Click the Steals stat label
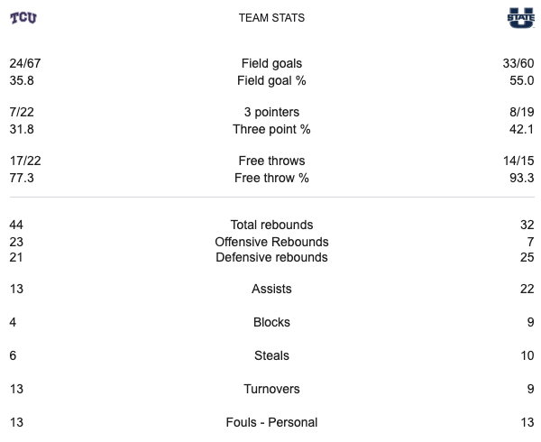The height and width of the screenshot is (442, 541). [271, 356]
